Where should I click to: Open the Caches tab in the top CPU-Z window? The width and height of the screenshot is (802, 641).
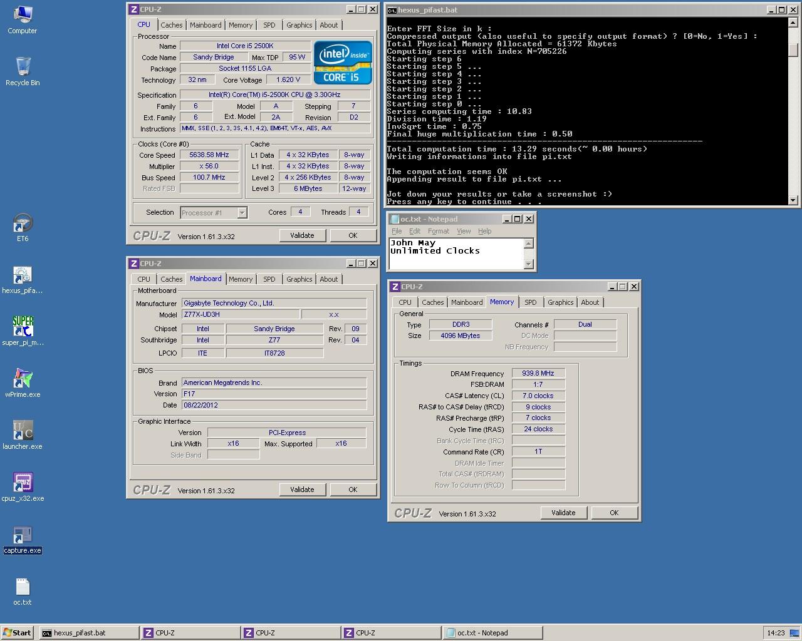click(x=171, y=25)
